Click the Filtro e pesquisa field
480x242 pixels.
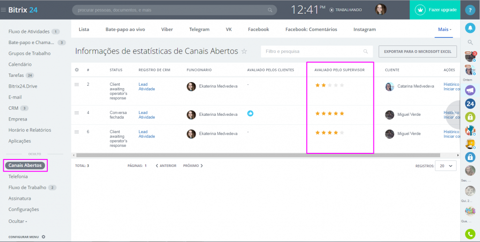coord(317,52)
